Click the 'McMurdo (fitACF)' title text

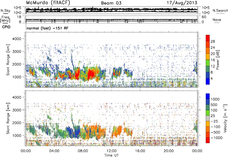pyautogui.click(x=48, y=3)
